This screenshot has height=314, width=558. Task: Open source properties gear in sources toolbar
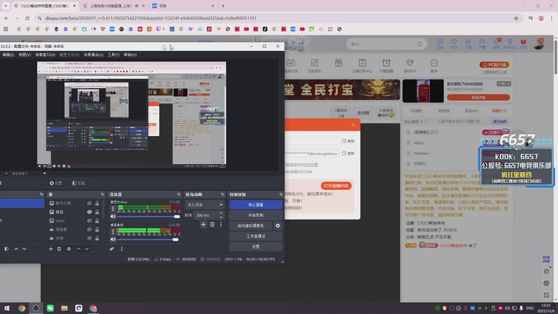coord(68,249)
